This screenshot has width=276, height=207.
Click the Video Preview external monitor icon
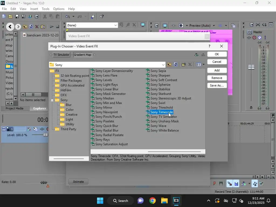(x=165, y=26)
